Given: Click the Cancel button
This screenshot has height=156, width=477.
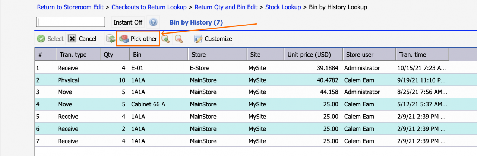Looking at the screenshot, I should [x=82, y=39].
